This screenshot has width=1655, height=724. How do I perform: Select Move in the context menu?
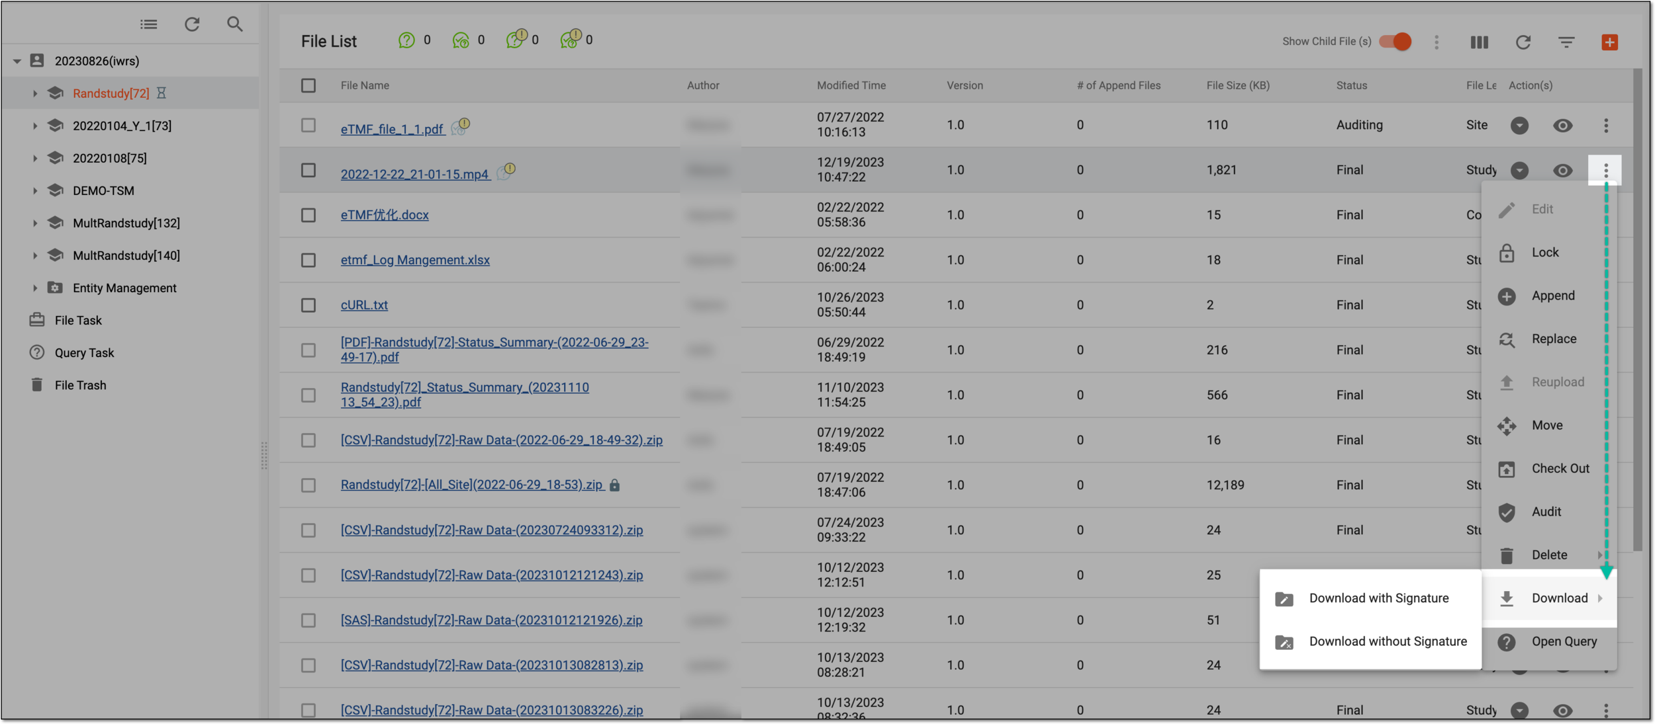pos(1549,426)
